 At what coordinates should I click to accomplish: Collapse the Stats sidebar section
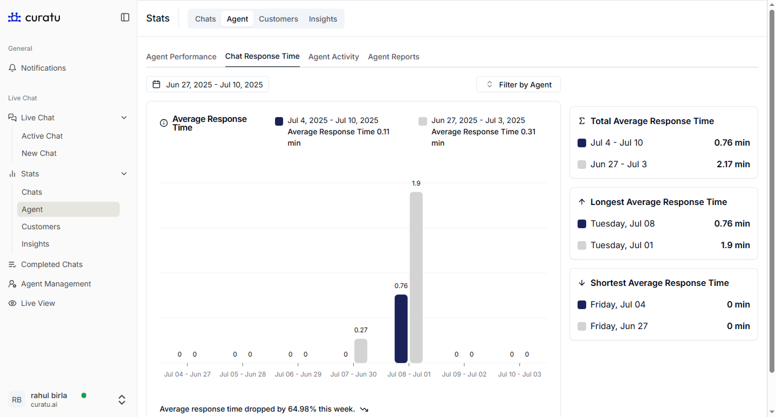click(x=124, y=173)
